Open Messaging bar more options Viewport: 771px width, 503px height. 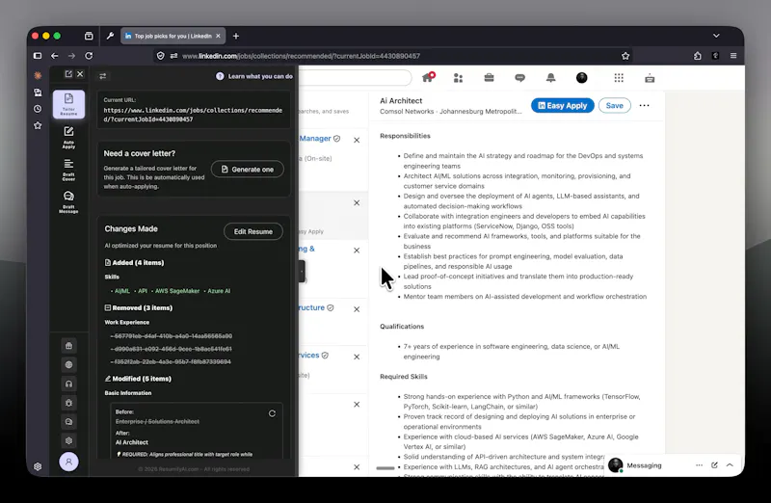[699, 465]
